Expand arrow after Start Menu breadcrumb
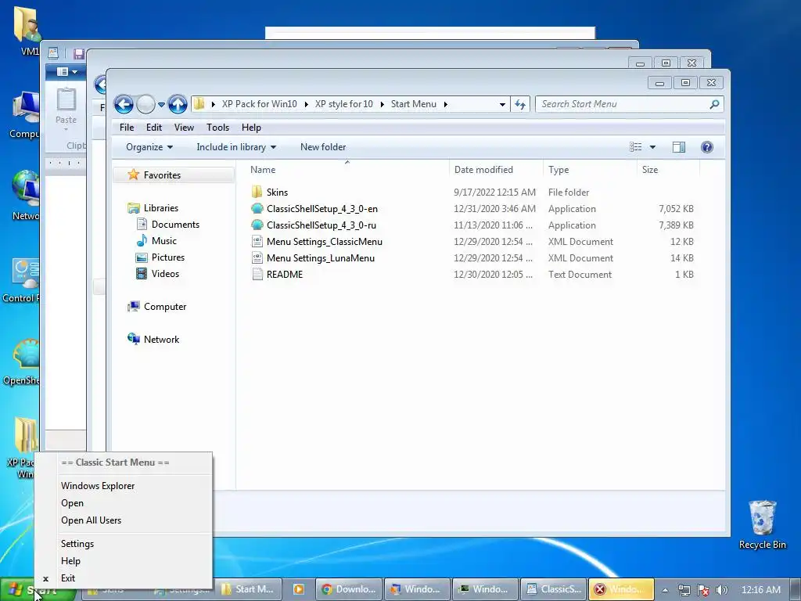 tap(445, 104)
